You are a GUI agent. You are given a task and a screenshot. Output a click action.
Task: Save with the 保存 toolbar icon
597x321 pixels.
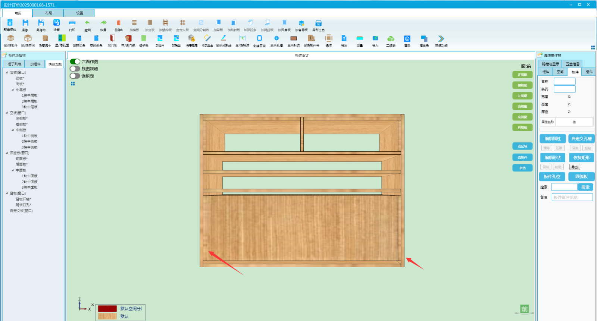pyautogui.click(x=25, y=23)
